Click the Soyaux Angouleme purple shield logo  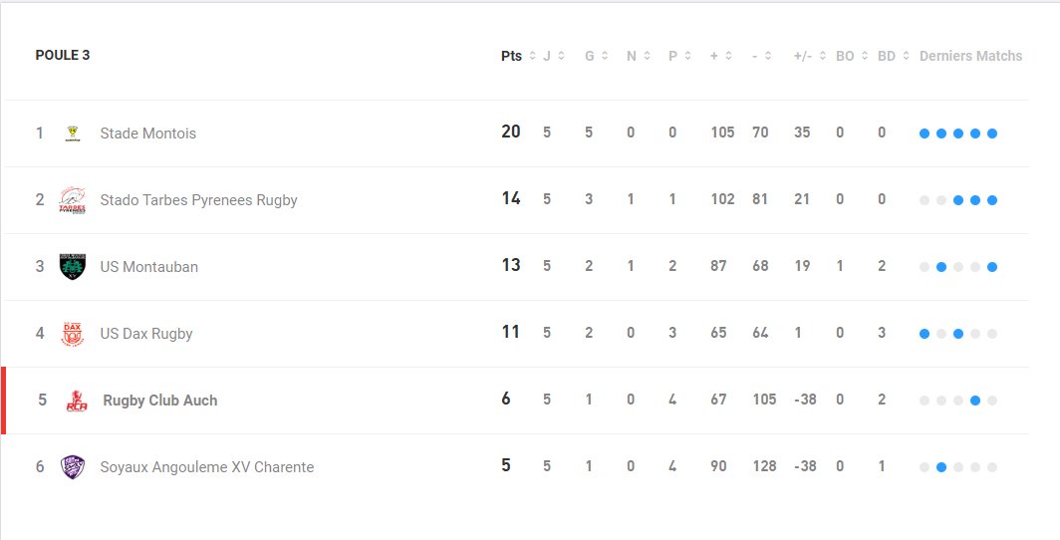point(73,467)
